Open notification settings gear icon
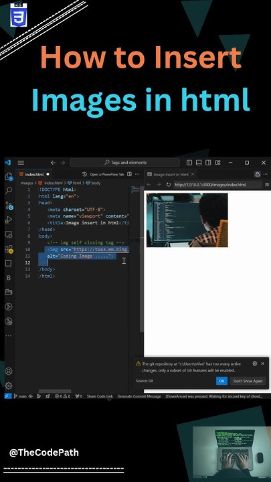 coord(255,364)
